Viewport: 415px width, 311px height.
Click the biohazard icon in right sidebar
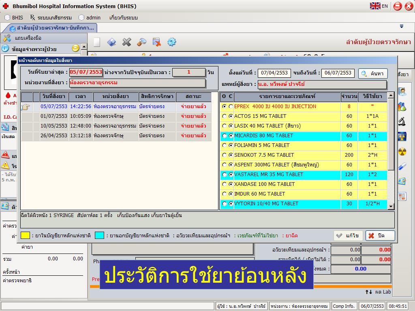402,137
